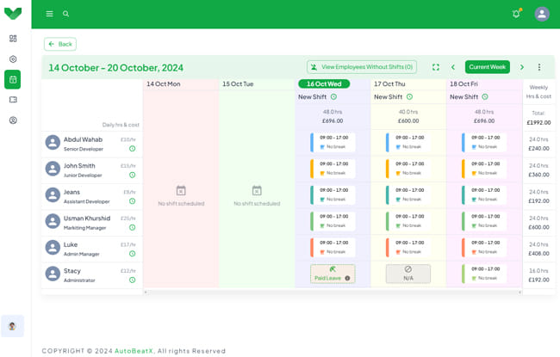This screenshot has width=560, height=357.
Task: Open the dashboard icon in the sidebar
Action: 13,39
